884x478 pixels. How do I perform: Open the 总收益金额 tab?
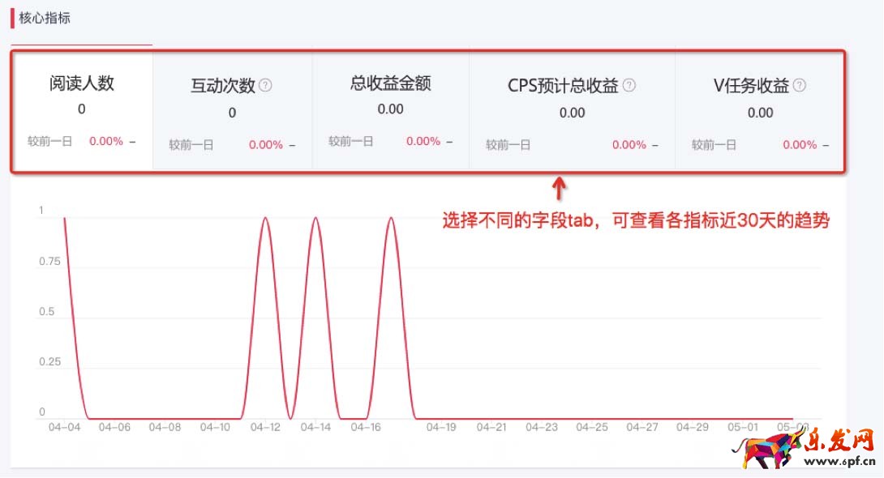coord(390,83)
